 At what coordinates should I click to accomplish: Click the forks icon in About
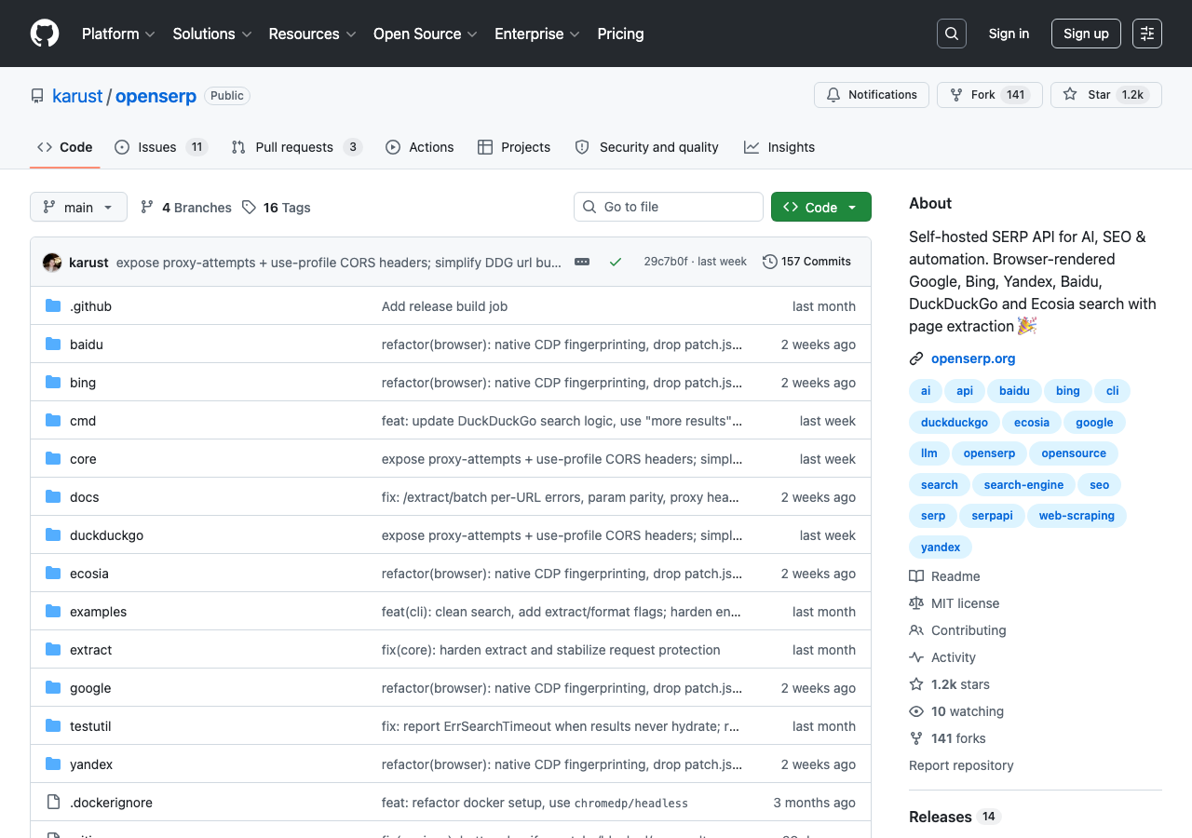point(916,738)
